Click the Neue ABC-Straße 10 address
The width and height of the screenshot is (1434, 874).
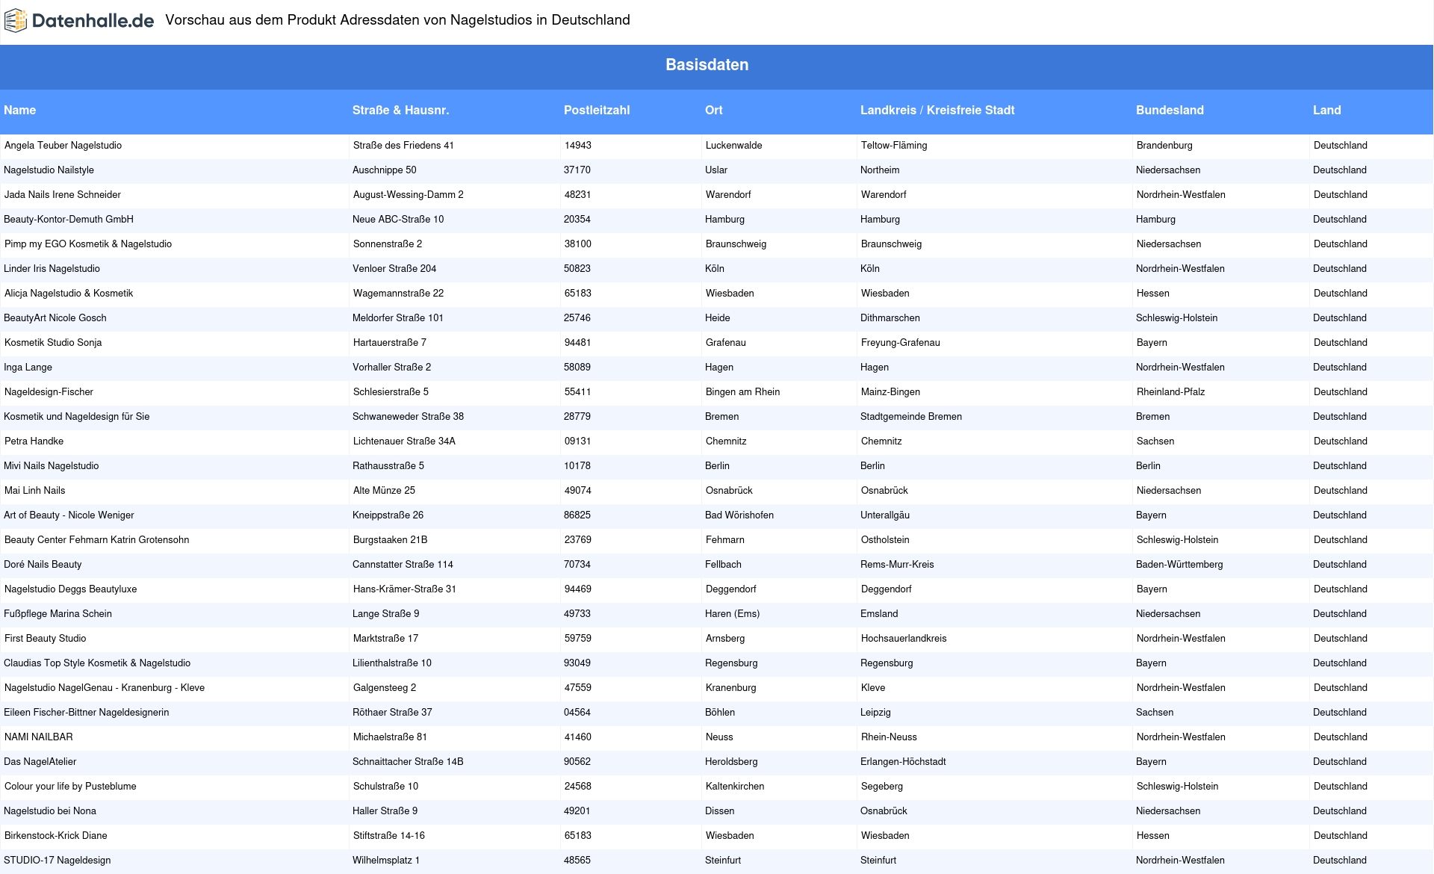click(x=398, y=220)
